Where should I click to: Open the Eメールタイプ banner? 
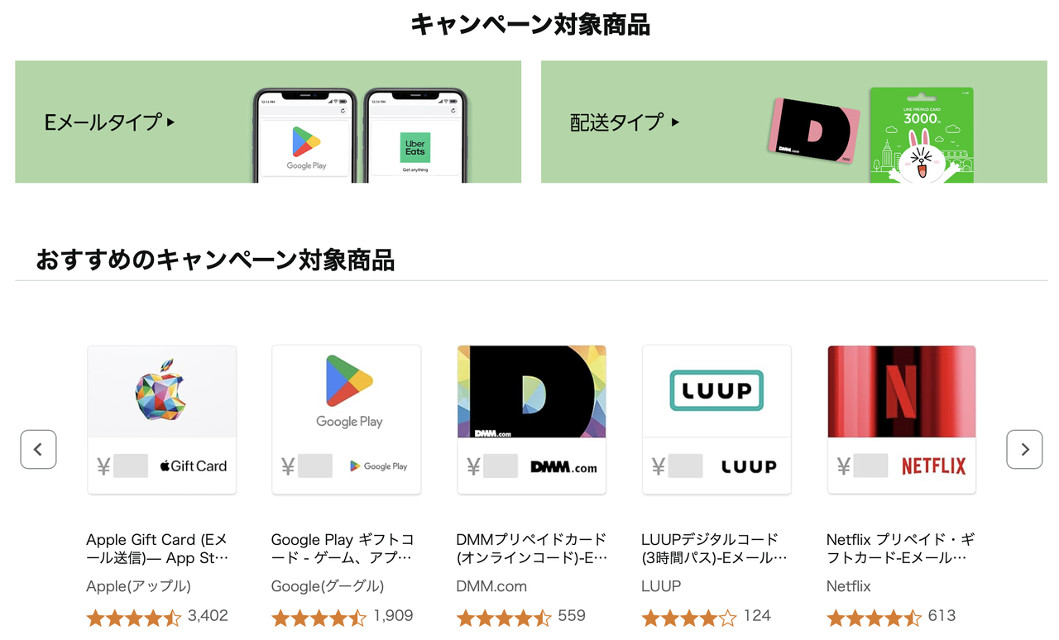point(268,122)
